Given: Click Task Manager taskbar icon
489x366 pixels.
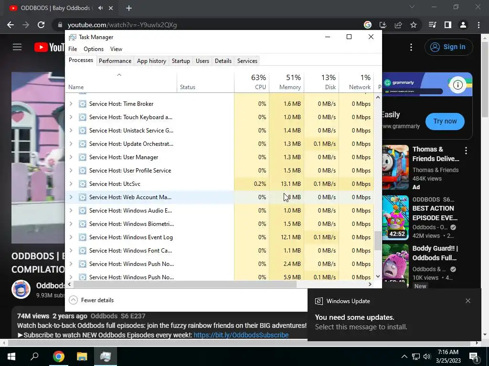Looking at the screenshot, I should click(x=106, y=356).
